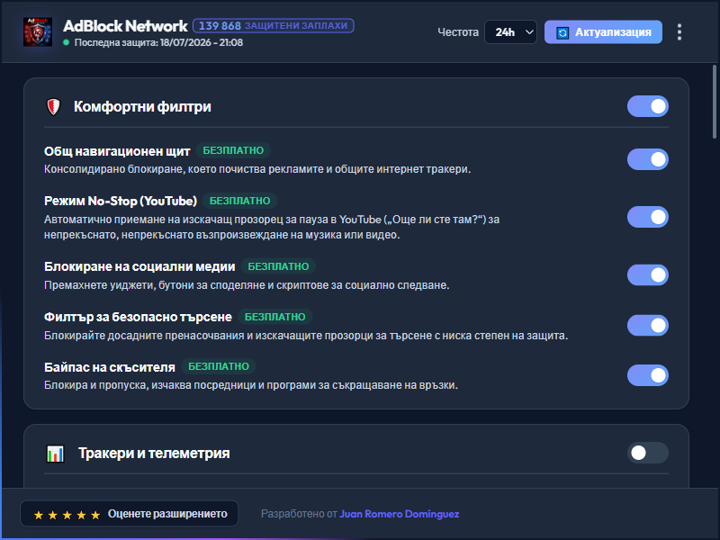Image resolution: width=720 pixels, height=540 pixels.
Task: Click the AdBlock Network title text
Action: (x=125, y=26)
